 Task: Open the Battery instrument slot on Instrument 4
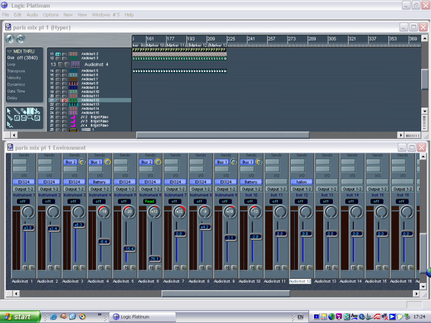(x=99, y=182)
